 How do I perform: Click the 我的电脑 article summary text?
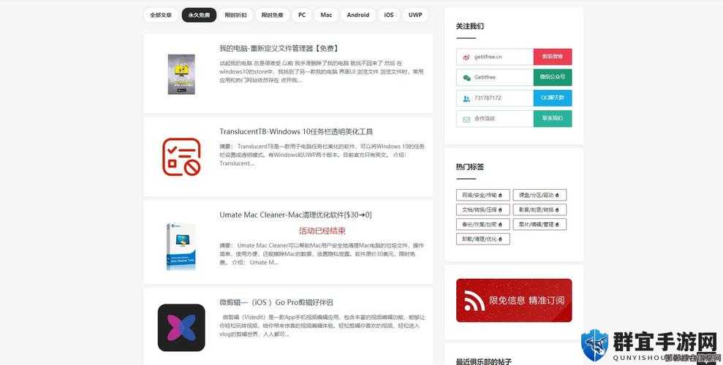pyautogui.click(x=322, y=72)
